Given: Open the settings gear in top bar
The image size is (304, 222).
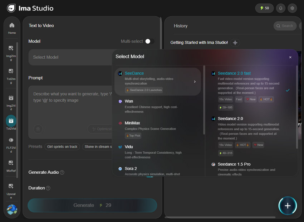Looking at the screenshot, I should click(x=292, y=8).
